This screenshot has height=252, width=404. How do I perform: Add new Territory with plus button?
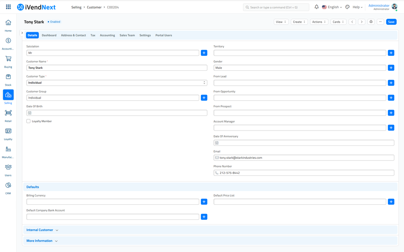pyautogui.click(x=391, y=53)
